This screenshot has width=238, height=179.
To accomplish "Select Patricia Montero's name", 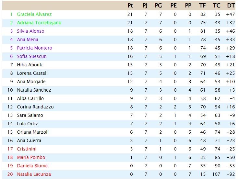I will (x=34, y=48).
